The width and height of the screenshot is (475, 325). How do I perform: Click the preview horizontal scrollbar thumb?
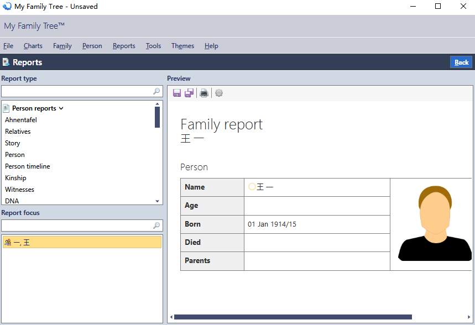pyautogui.click(x=293, y=317)
